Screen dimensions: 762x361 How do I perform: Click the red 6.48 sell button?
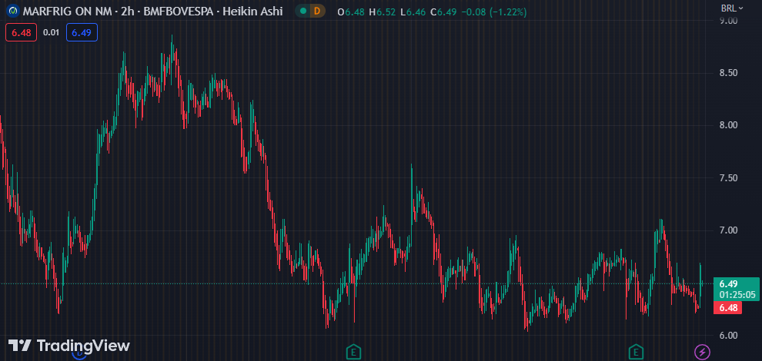pyautogui.click(x=22, y=32)
